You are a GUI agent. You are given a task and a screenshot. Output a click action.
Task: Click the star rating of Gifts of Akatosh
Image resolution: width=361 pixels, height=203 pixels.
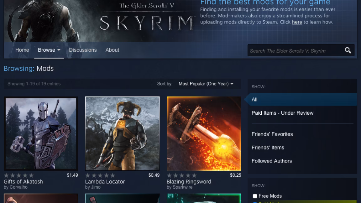(x=19, y=175)
